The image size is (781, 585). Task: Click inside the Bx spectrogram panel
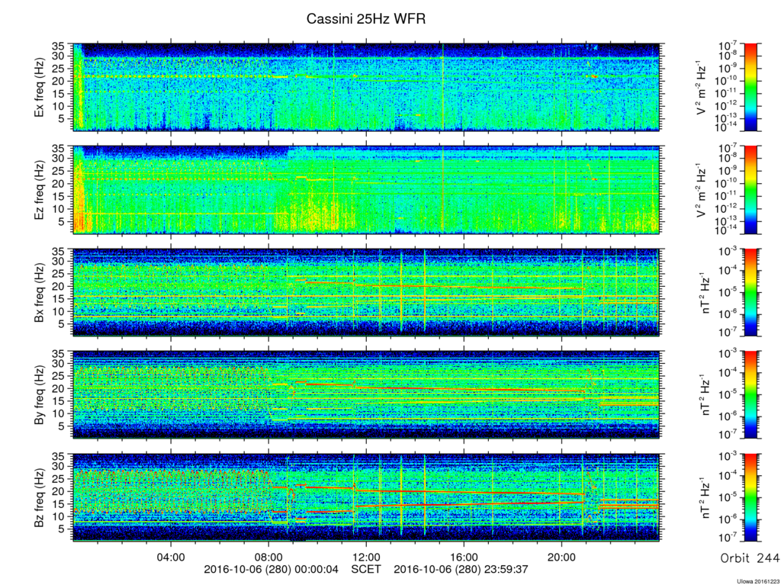click(367, 293)
